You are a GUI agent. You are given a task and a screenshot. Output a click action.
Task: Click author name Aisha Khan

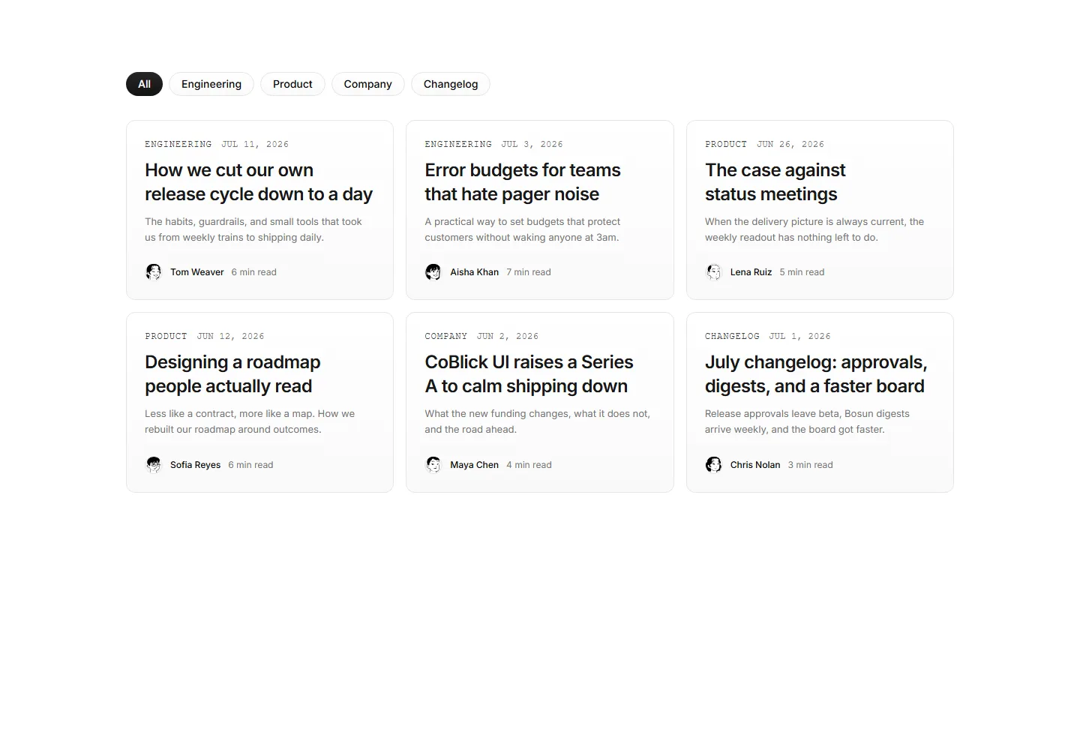click(474, 272)
